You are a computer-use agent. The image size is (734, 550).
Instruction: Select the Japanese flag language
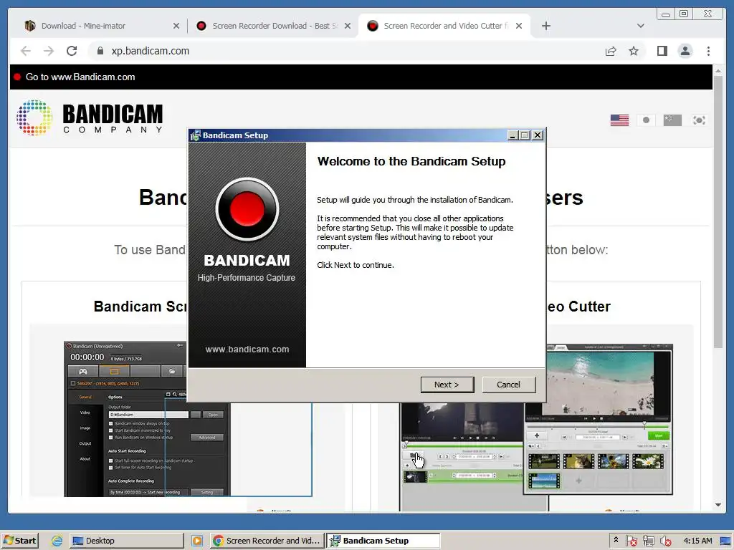pos(646,120)
